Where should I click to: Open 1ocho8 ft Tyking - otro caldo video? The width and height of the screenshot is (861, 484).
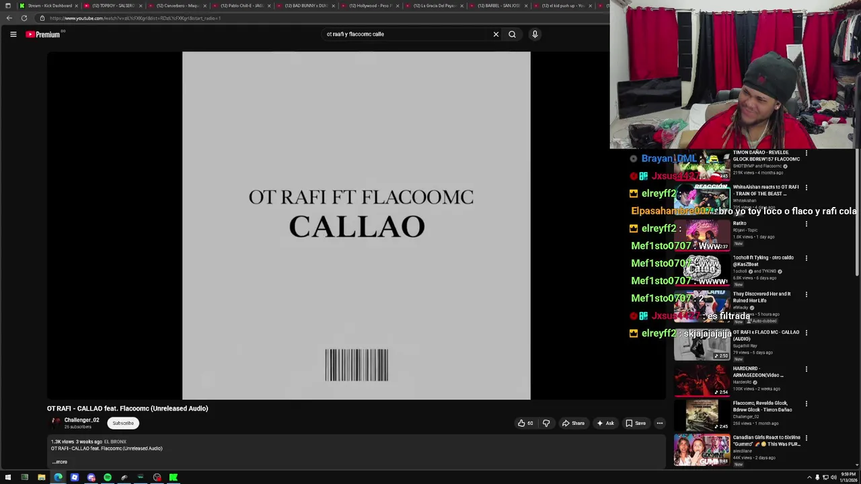[763, 261]
